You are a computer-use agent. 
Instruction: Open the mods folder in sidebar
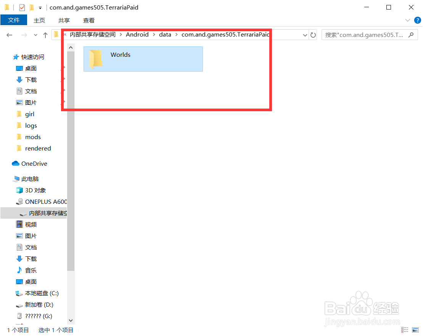29,137
